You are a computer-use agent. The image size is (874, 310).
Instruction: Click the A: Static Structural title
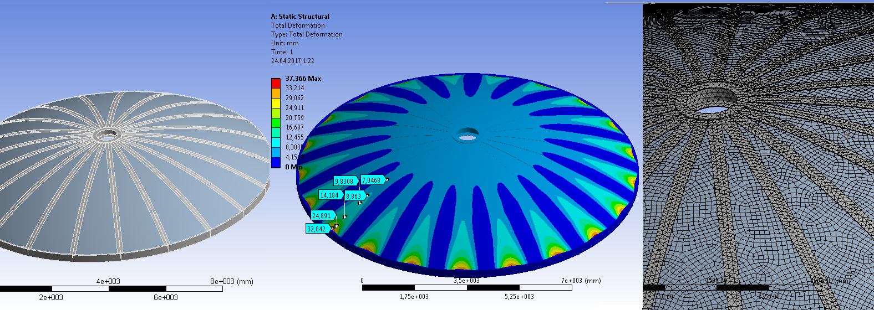tap(300, 17)
